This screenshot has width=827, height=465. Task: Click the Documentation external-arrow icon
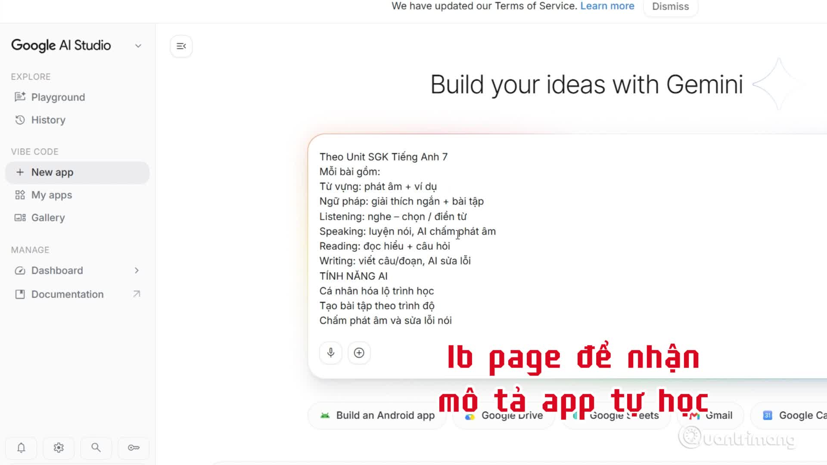point(137,294)
